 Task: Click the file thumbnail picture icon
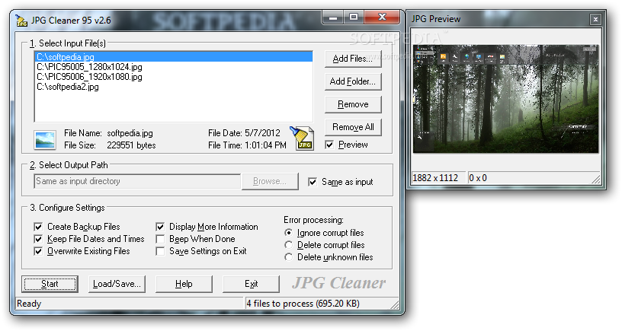(44, 140)
